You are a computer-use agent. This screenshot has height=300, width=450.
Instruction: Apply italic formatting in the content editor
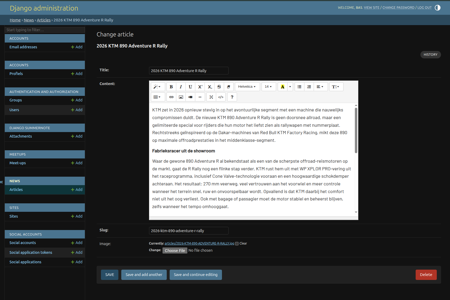[181, 87]
